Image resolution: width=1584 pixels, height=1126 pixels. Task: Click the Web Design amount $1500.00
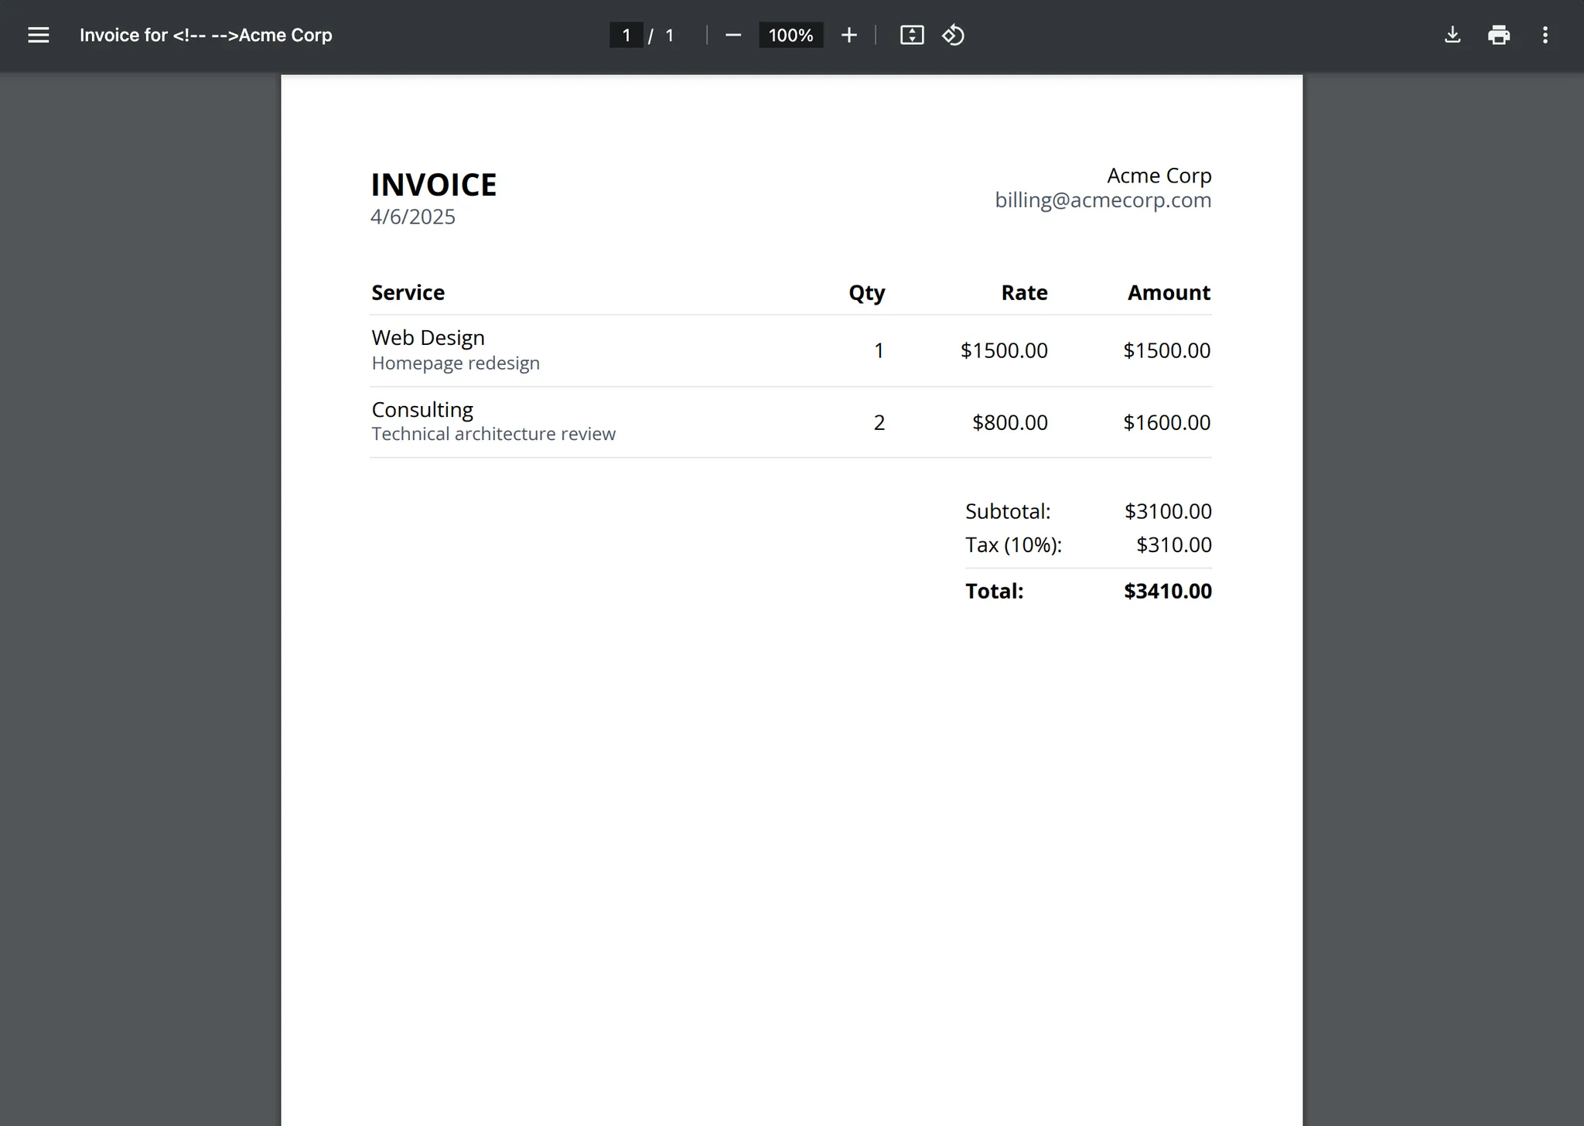tap(1166, 350)
